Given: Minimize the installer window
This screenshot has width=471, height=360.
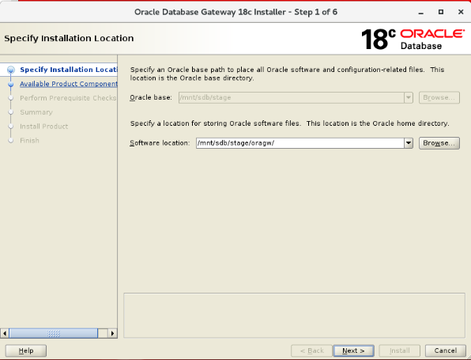Looking at the screenshot, I should pyautogui.click(x=421, y=12).
